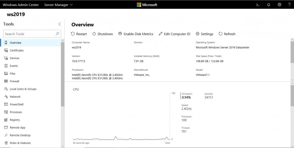Click the Restart button label

[81, 34]
